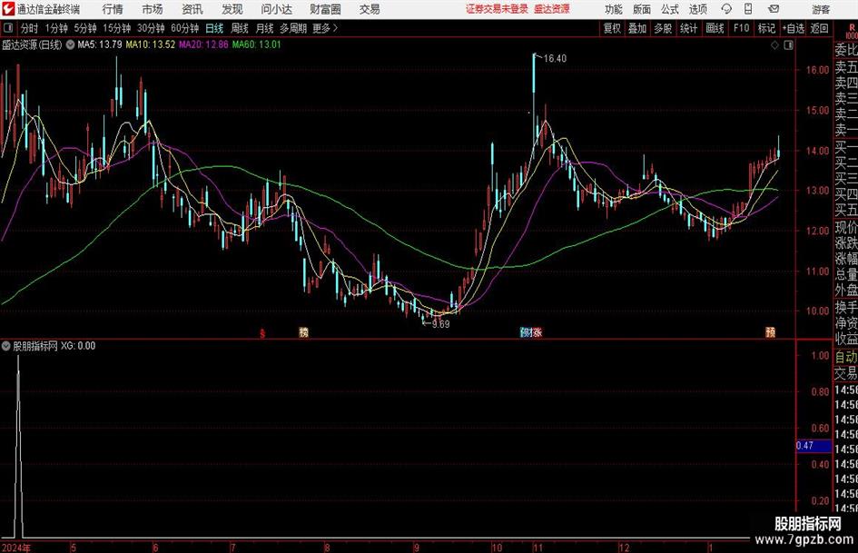Click the XG: 0.00 indicator value
This screenshot has height=553, width=858.
pos(78,346)
